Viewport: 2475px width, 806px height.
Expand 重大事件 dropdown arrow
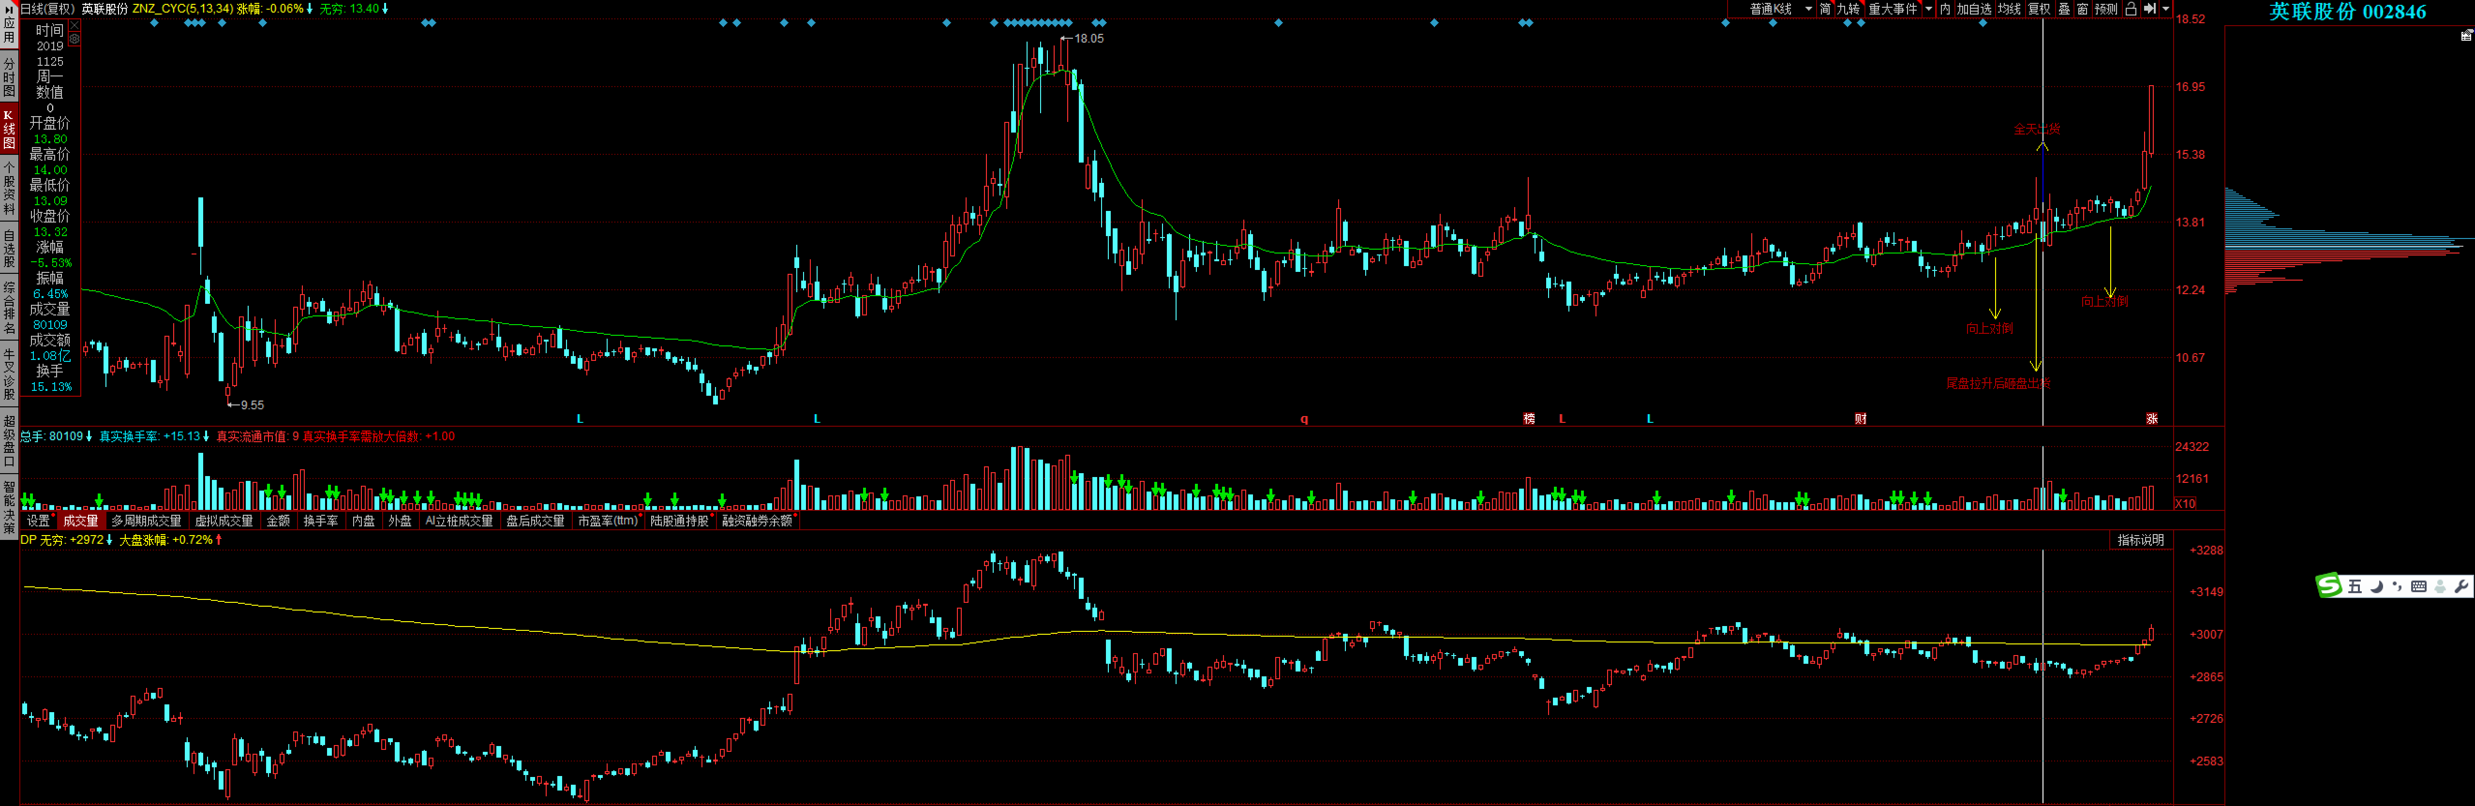point(1928,9)
